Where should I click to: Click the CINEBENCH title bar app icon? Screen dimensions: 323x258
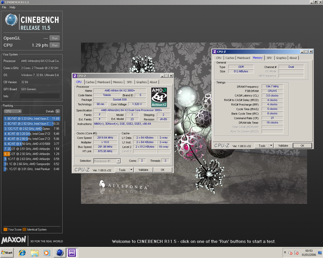coord(2,2)
